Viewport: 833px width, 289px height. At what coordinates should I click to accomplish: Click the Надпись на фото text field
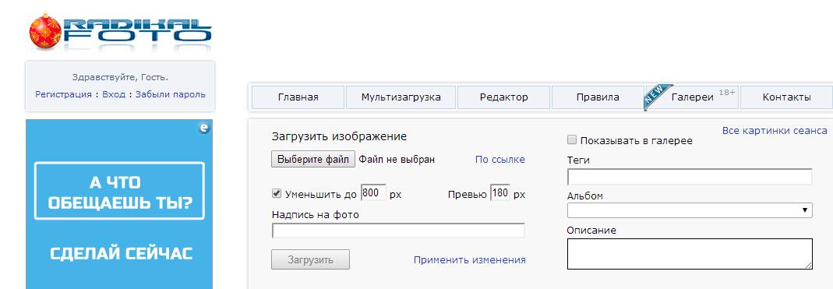click(398, 231)
